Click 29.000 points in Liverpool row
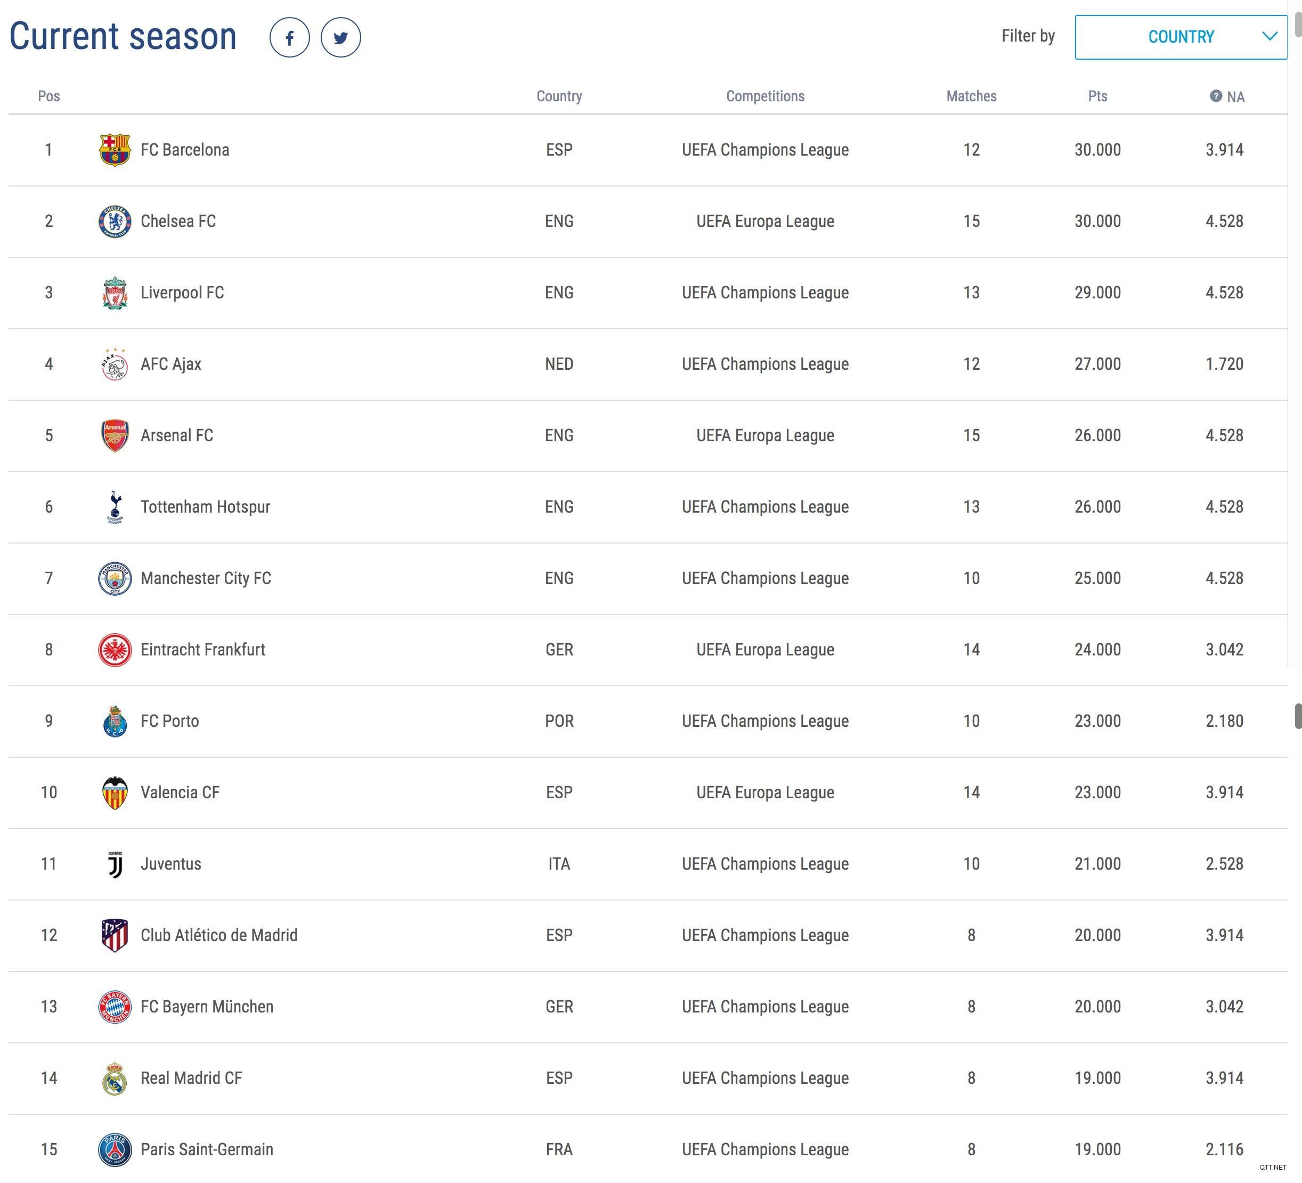 (x=1097, y=293)
